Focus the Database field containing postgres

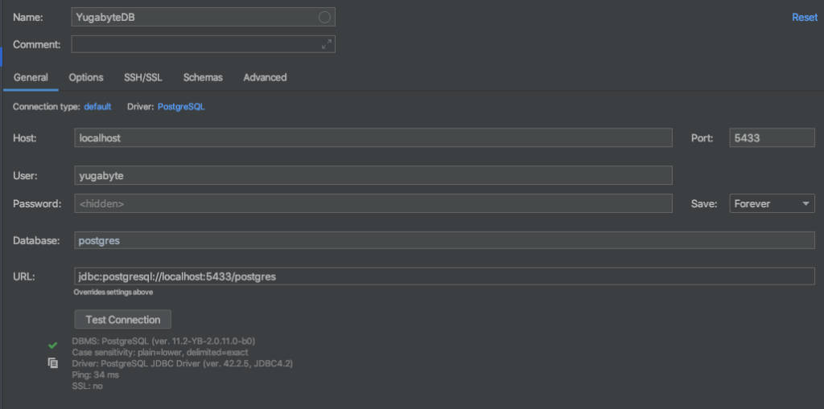pyautogui.click(x=444, y=240)
